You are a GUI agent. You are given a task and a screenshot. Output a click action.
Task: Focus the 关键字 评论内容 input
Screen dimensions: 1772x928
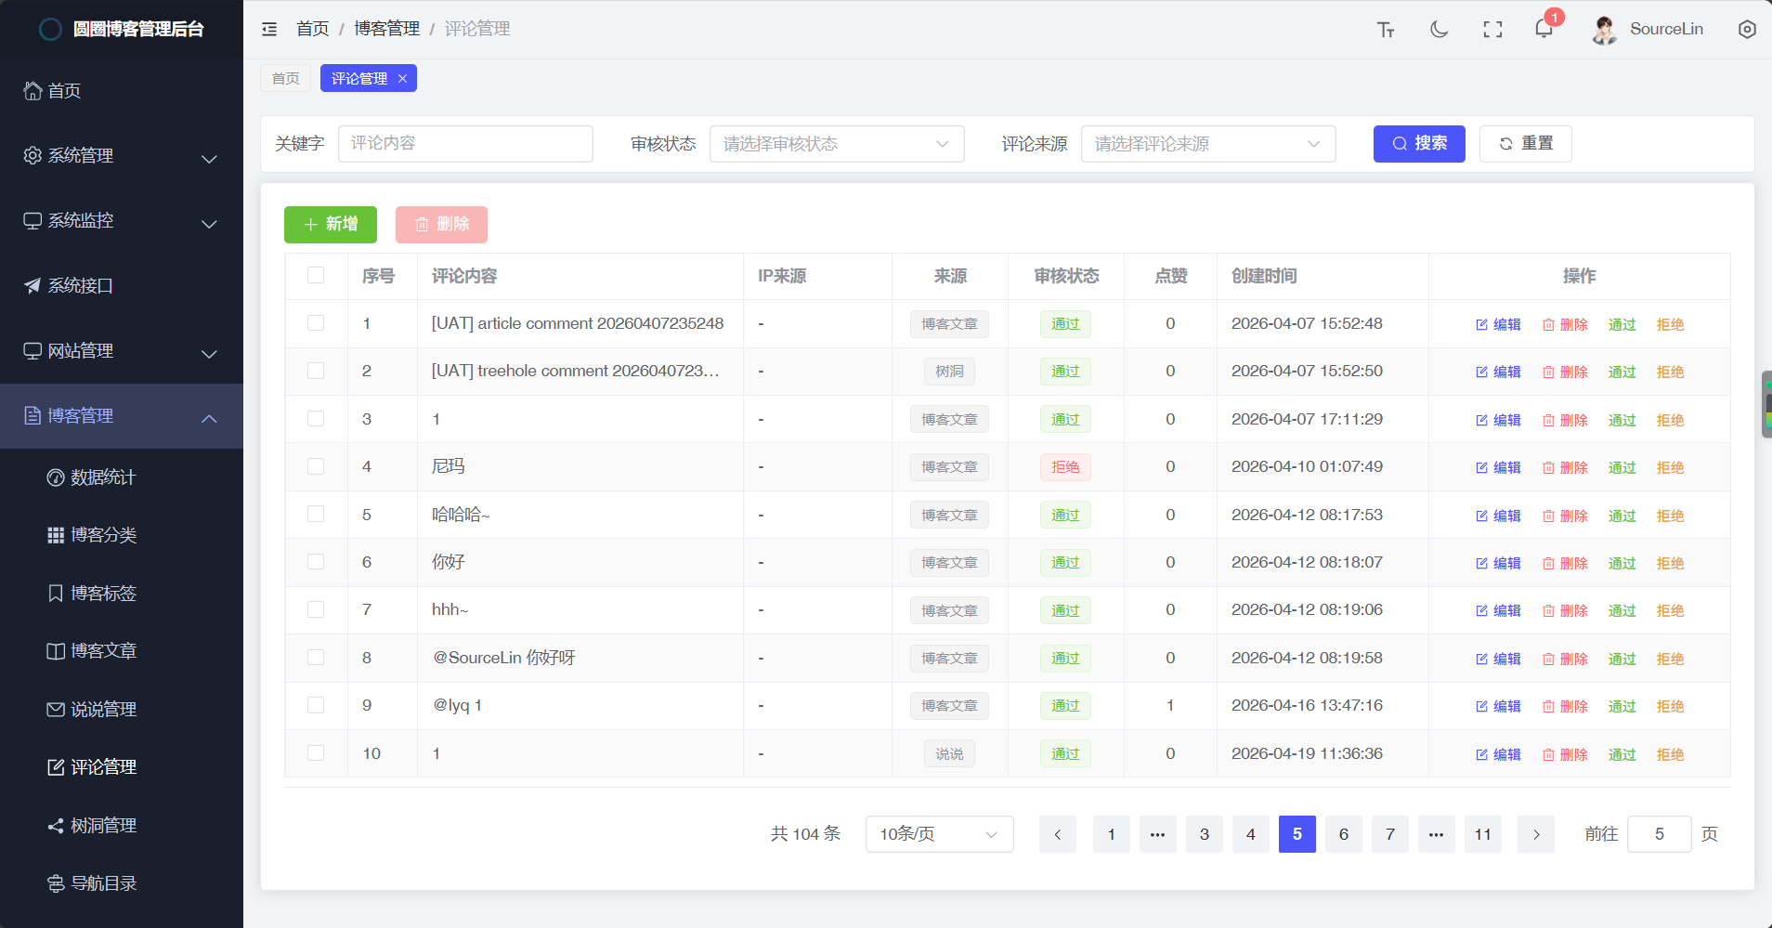(x=465, y=144)
